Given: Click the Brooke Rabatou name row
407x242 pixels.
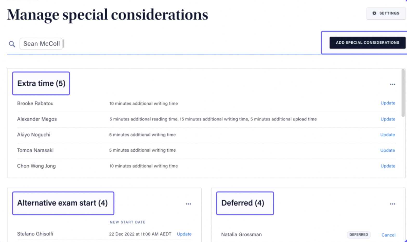Looking at the screenshot, I should pos(206,103).
